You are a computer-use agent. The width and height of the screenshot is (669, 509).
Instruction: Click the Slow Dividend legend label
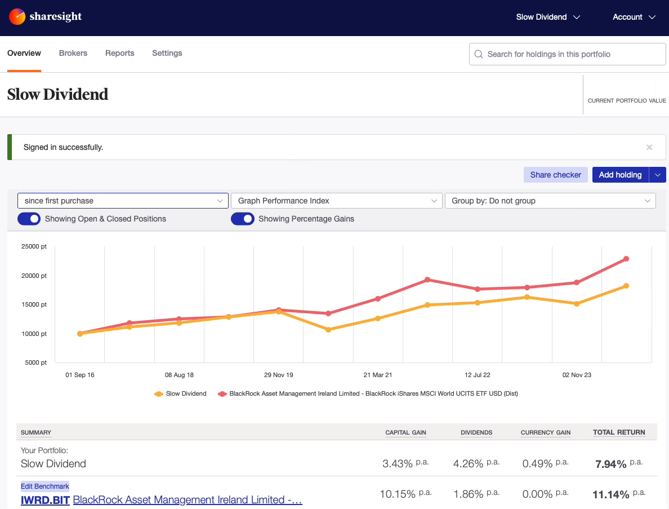coord(186,393)
